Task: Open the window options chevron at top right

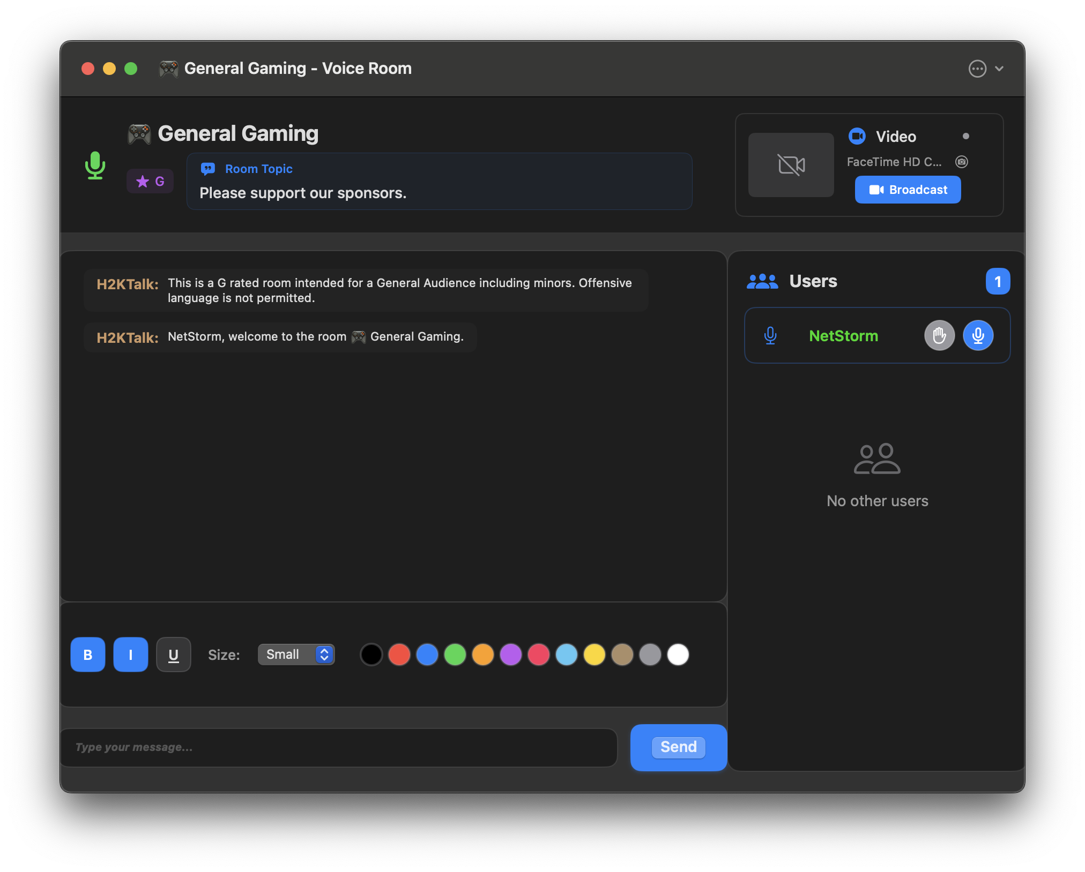Action: point(1000,69)
